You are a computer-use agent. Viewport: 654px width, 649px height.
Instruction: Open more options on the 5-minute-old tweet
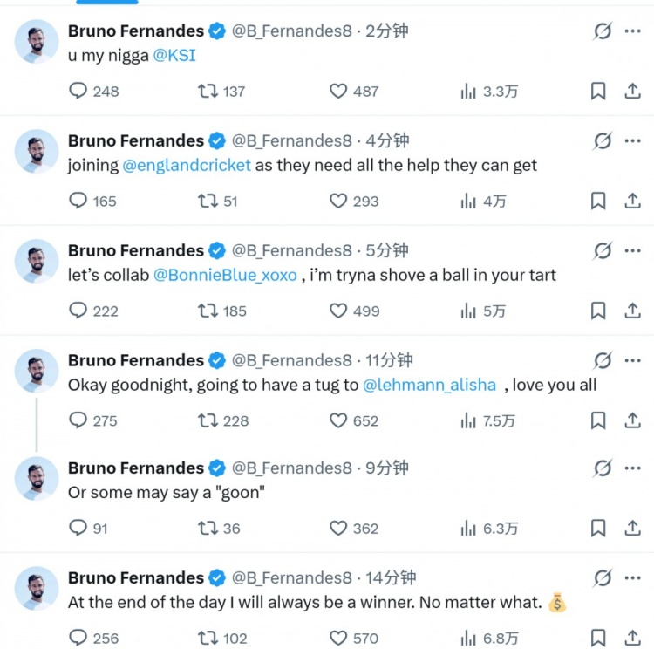(x=632, y=251)
